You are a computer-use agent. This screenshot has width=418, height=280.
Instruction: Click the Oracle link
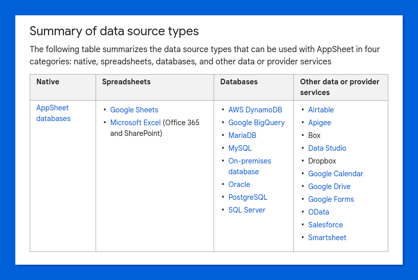point(239,184)
